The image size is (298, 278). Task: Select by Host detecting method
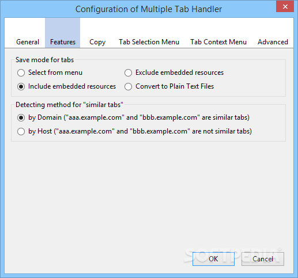pos(134,131)
